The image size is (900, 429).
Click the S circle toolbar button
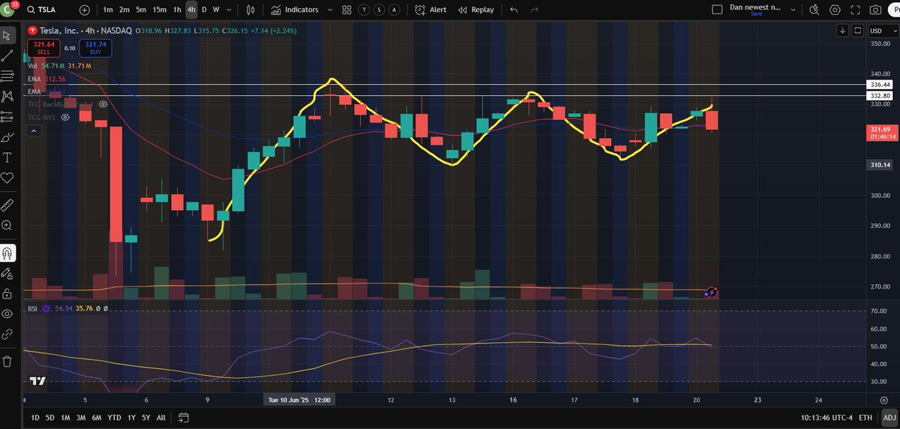point(379,10)
